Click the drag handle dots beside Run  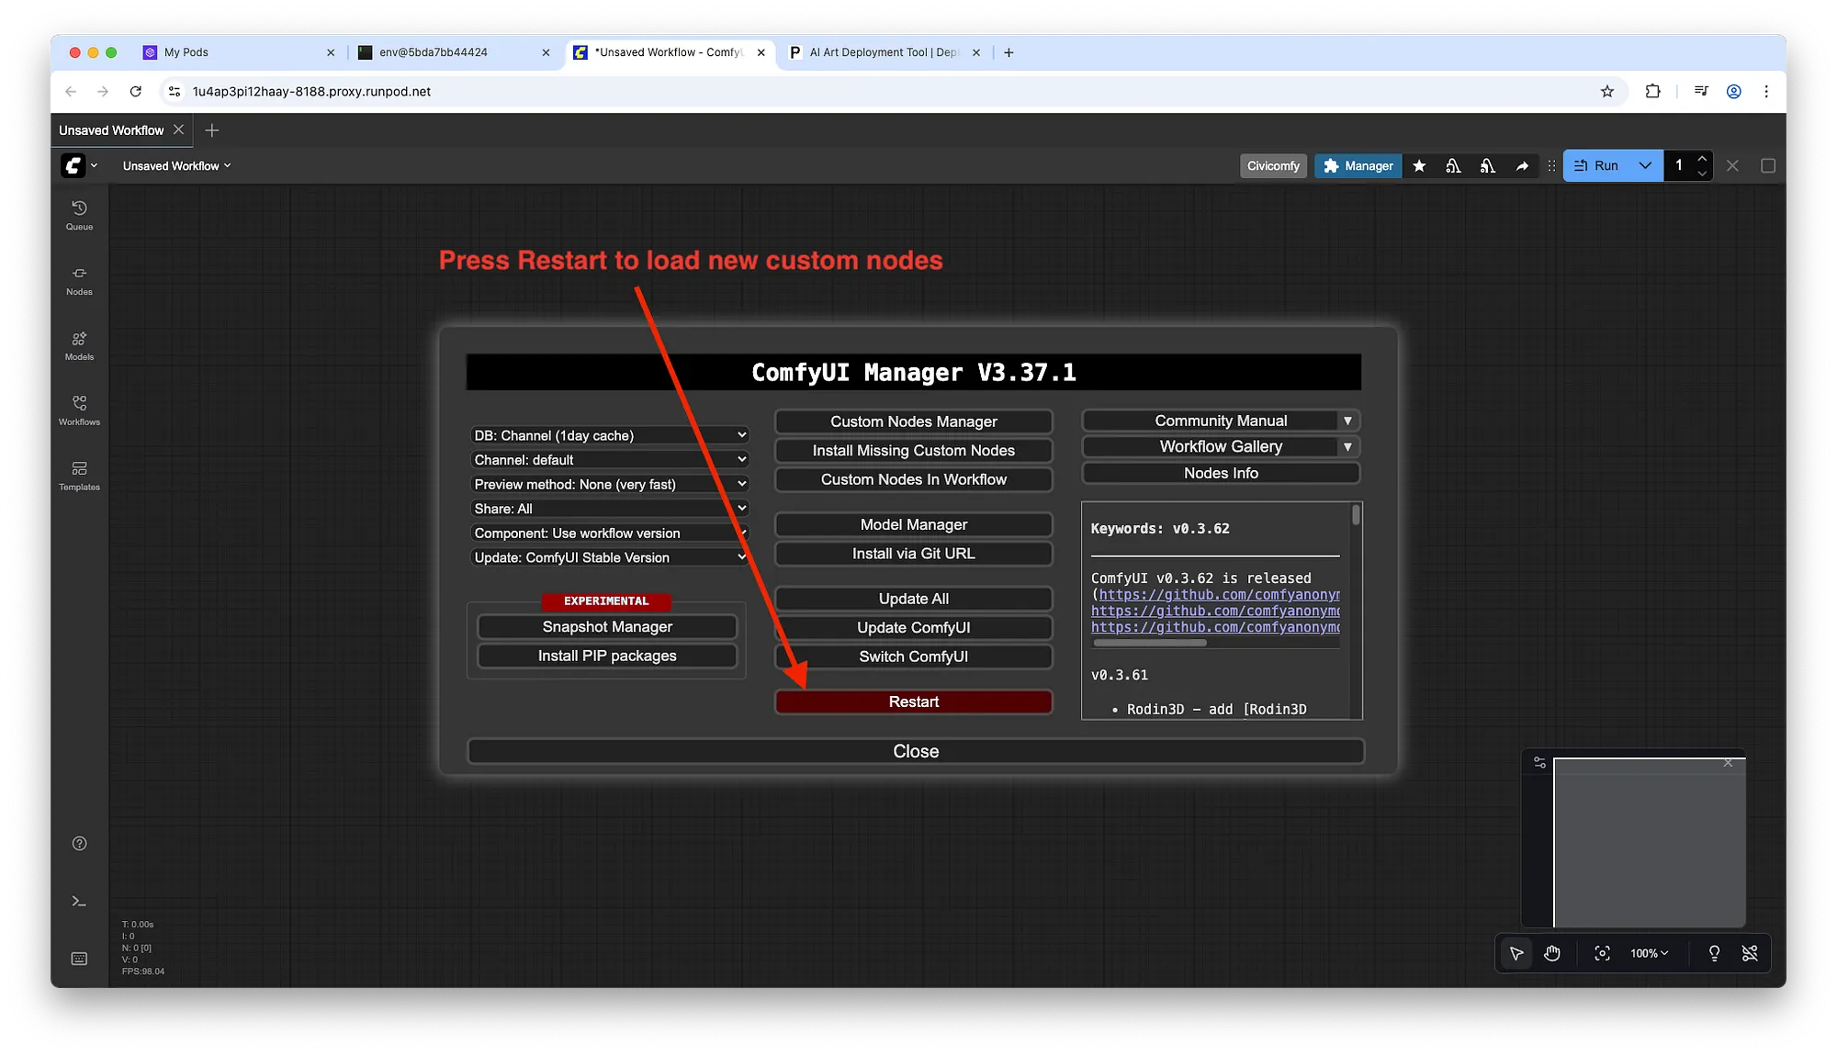tap(1551, 165)
